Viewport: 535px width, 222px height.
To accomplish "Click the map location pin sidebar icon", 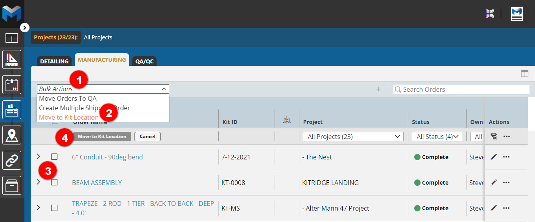I will coord(12,135).
